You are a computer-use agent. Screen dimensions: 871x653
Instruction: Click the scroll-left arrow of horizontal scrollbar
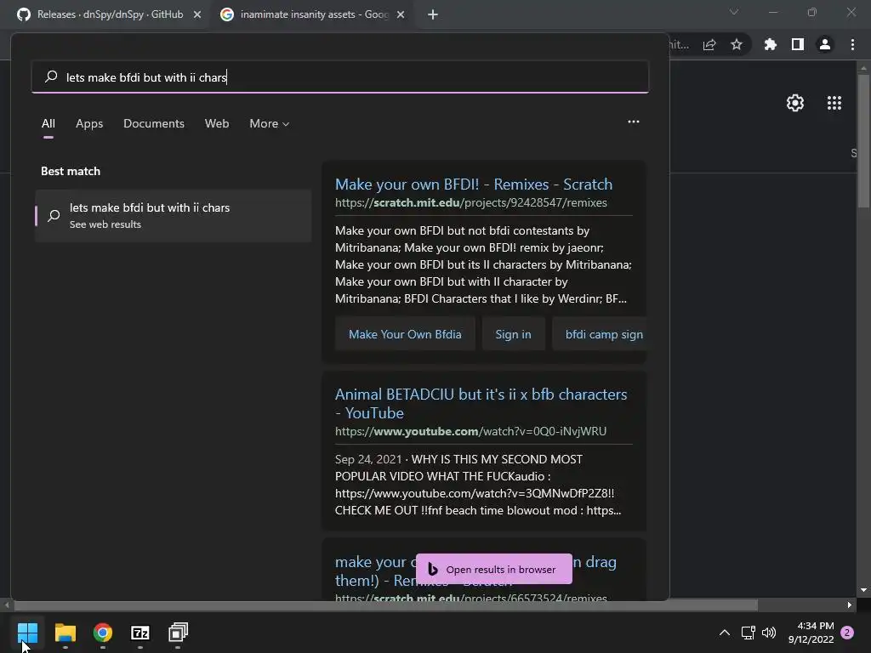pyautogui.click(x=6, y=605)
